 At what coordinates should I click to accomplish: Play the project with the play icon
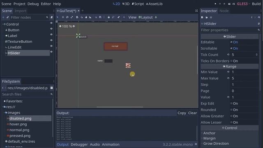click(x=215, y=4)
